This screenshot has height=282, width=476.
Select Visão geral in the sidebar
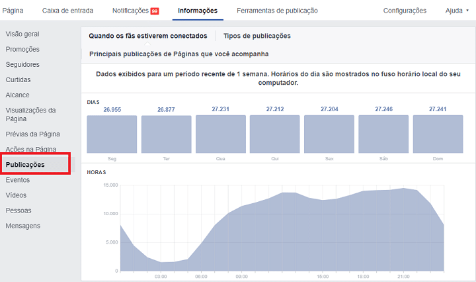point(22,34)
